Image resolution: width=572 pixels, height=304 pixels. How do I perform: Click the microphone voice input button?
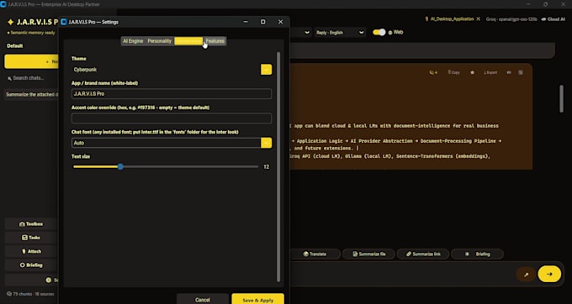point(526,275)
